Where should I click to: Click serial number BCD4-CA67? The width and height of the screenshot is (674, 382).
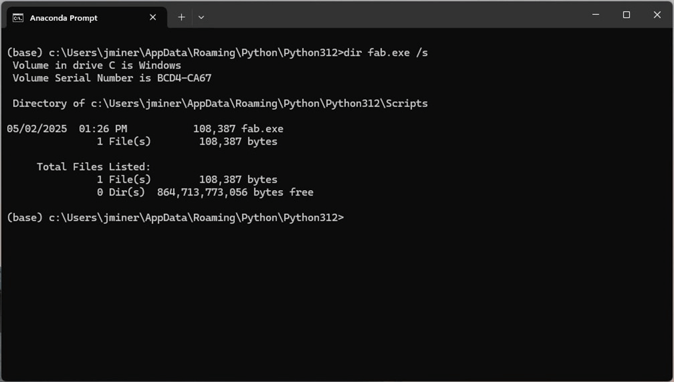click(184, 78)
